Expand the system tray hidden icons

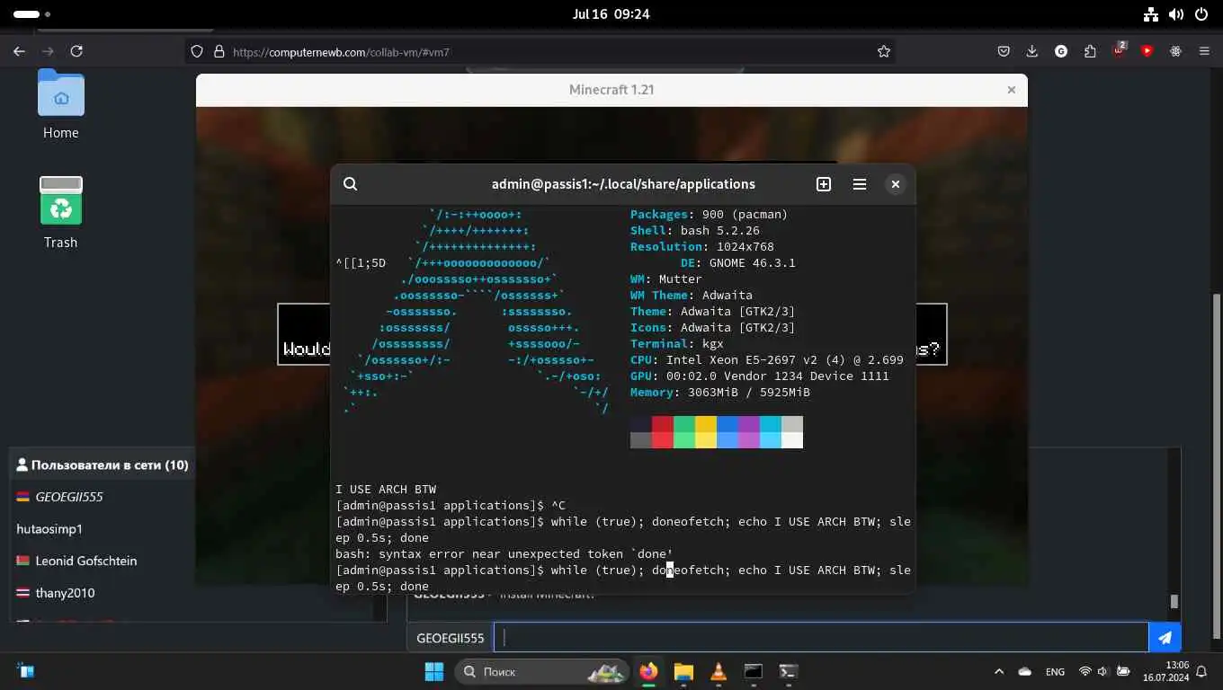pyautogui.click(x=999, y=671)
